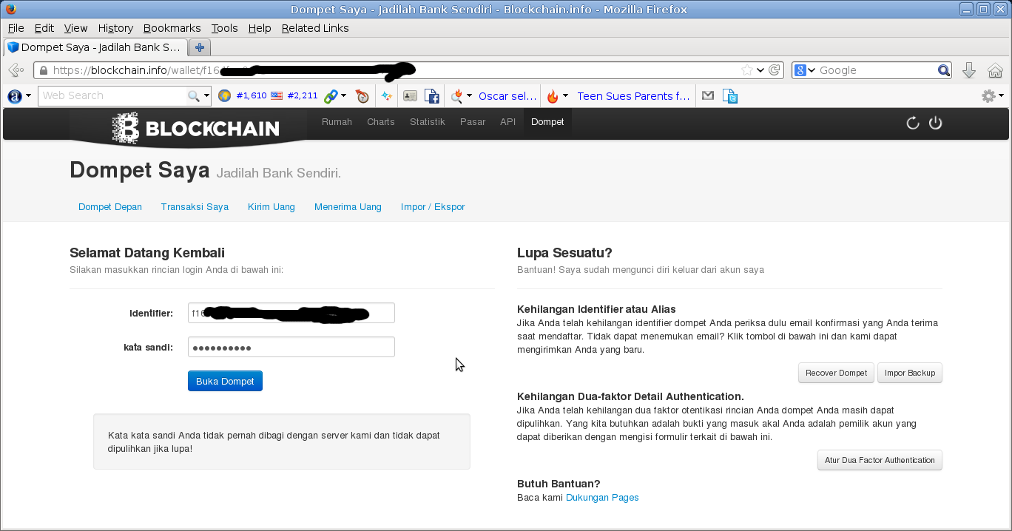Open the Menerima Uang tab

point(348,207)
